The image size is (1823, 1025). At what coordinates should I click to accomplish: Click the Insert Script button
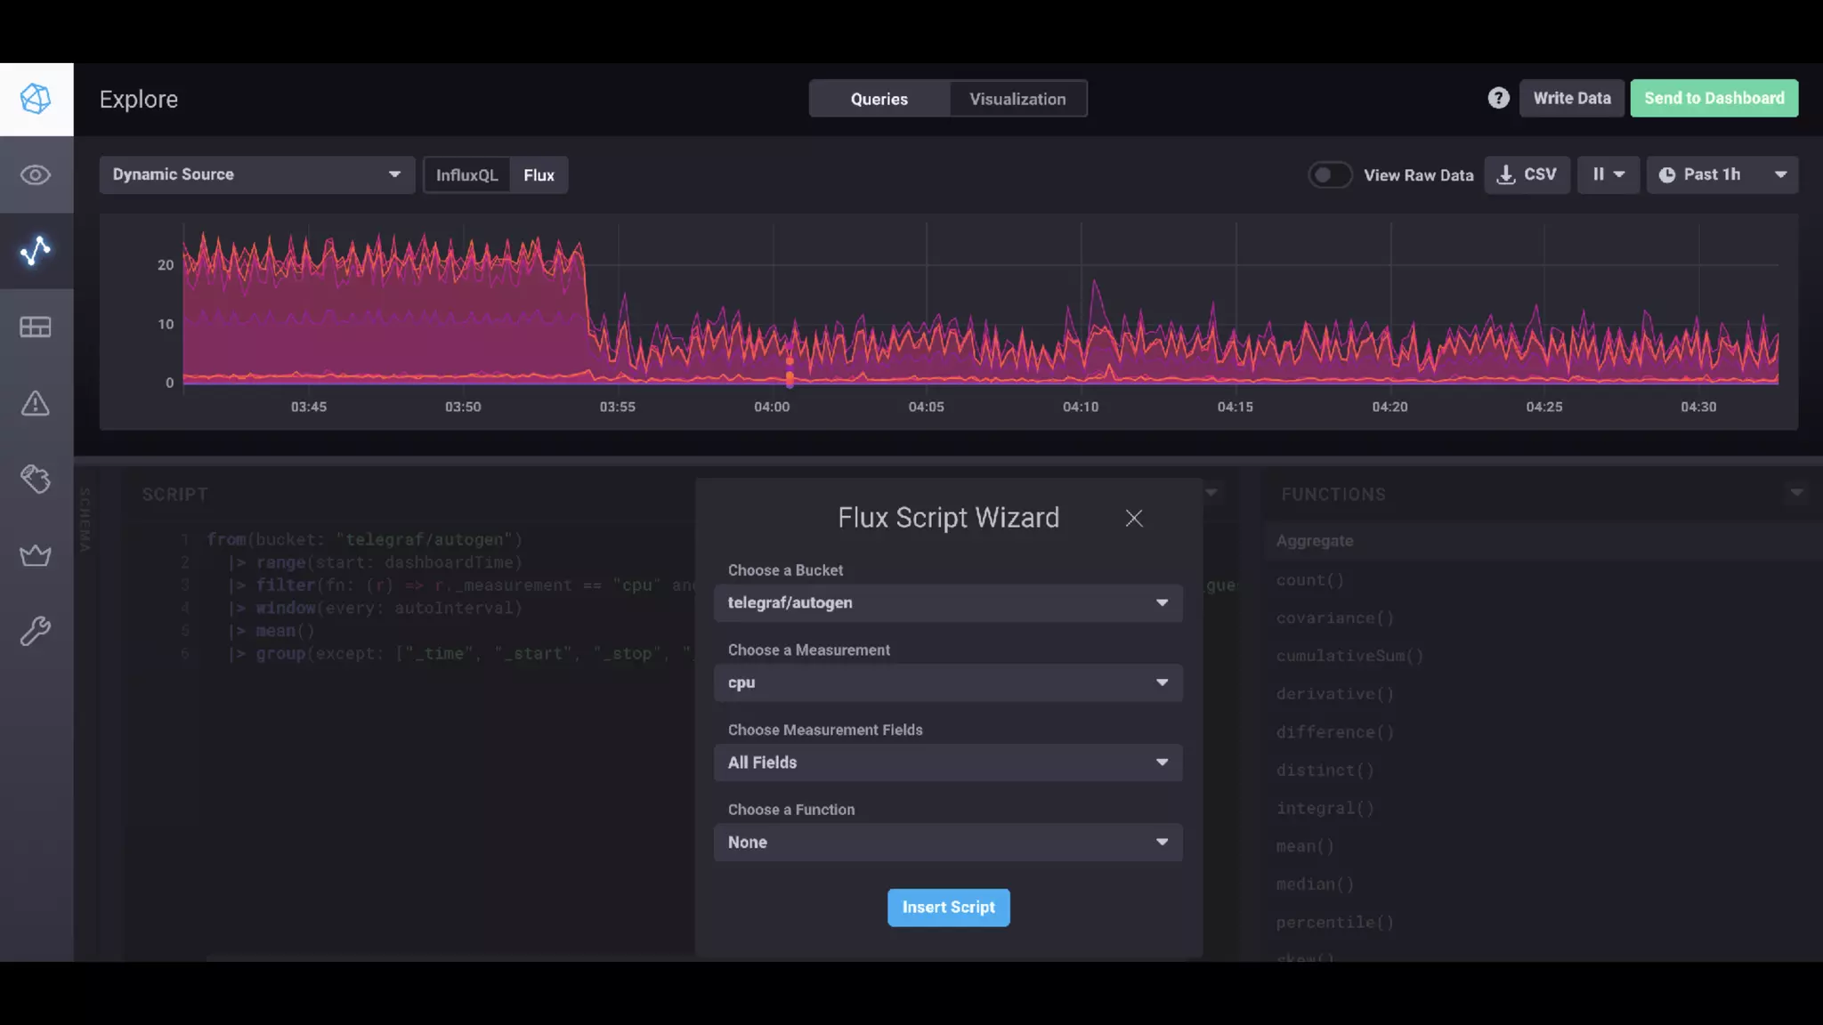click(948, 908)
